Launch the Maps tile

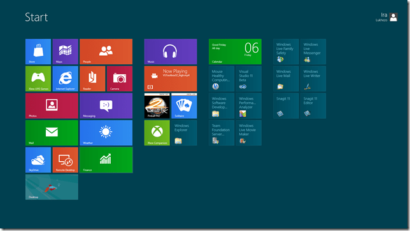point(66,51)
